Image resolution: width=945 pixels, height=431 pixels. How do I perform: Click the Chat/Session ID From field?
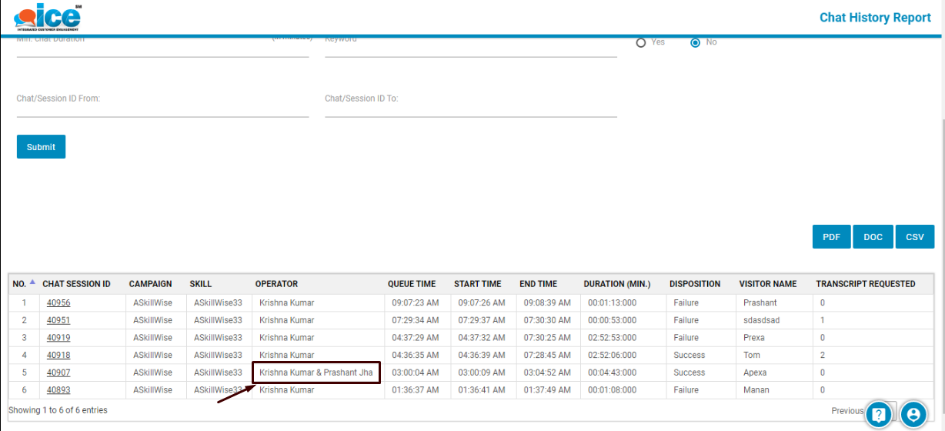pyautogui.click(x=162, y=108)
